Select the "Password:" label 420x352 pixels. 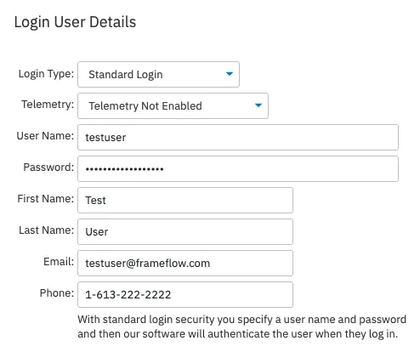48,167
